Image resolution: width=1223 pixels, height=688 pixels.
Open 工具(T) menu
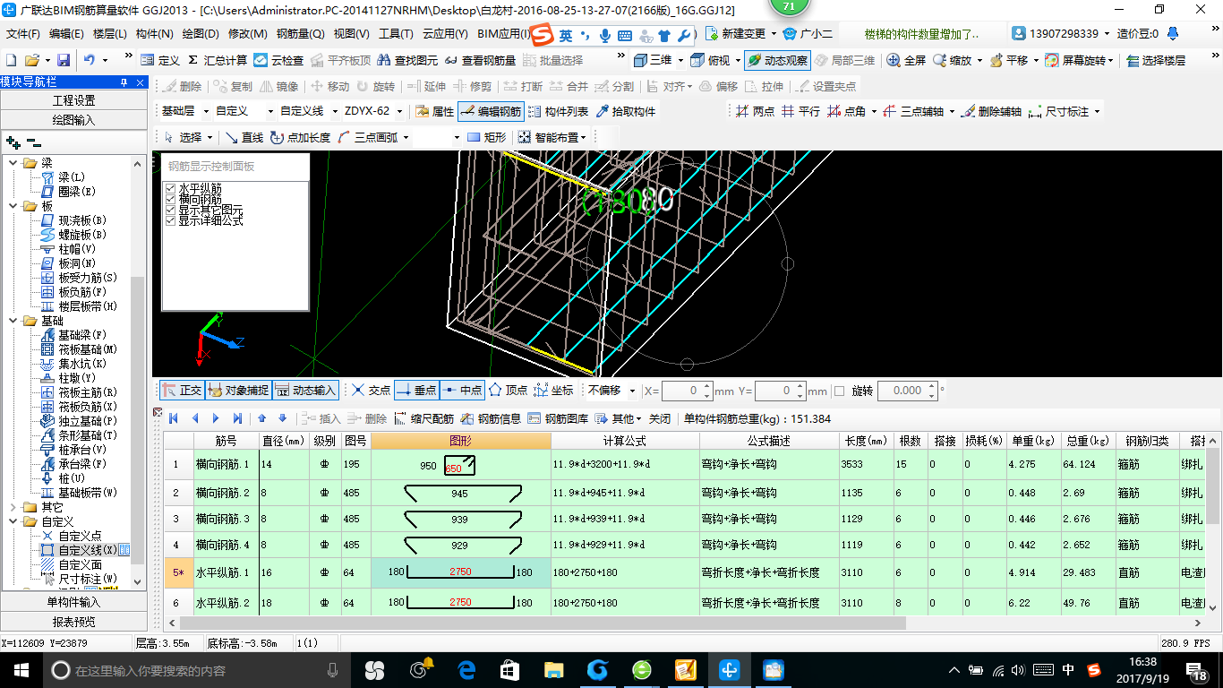tap(396, 34)
